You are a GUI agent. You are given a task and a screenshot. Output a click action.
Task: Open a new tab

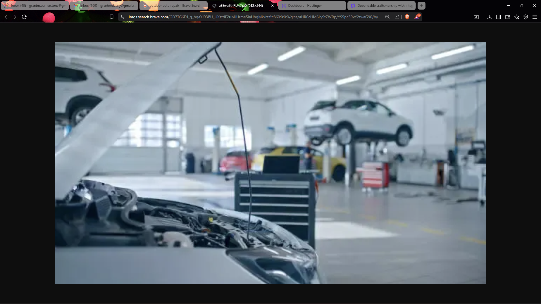pyautogui.click(x=422, y=6)
